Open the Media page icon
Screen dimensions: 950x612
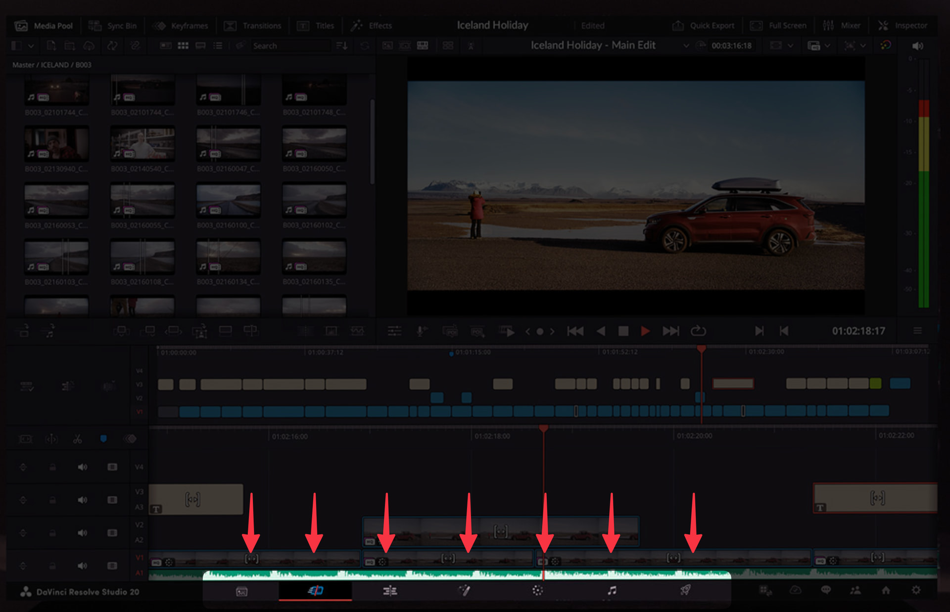tap(241, 591)
